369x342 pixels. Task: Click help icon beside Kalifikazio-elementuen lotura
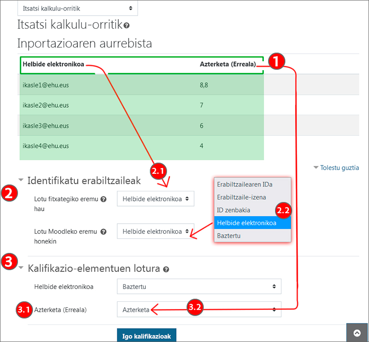click(x=166, y=269)
